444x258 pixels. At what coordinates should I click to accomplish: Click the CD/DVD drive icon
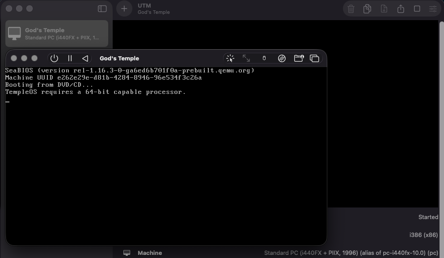click(x=282, y=58)
